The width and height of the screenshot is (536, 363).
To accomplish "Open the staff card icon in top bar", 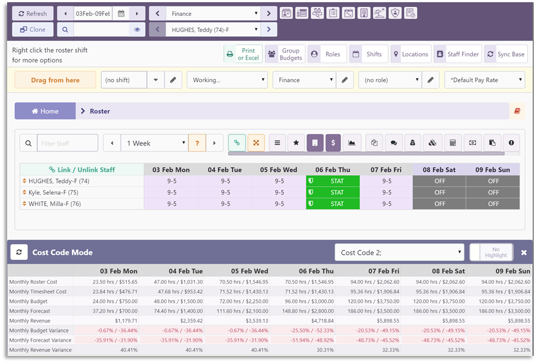I will (286, 13).
